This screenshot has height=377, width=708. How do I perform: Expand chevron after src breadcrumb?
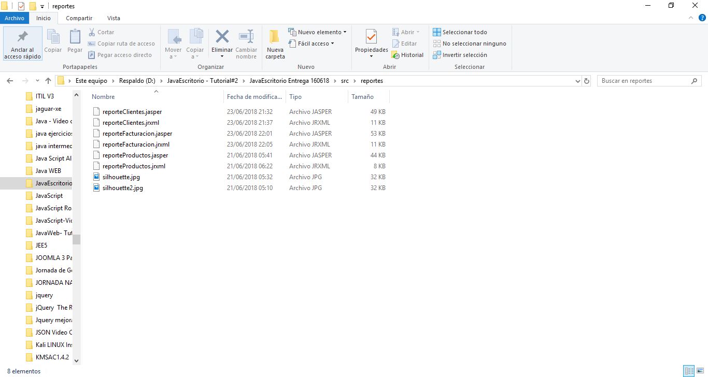coord(355,81)
